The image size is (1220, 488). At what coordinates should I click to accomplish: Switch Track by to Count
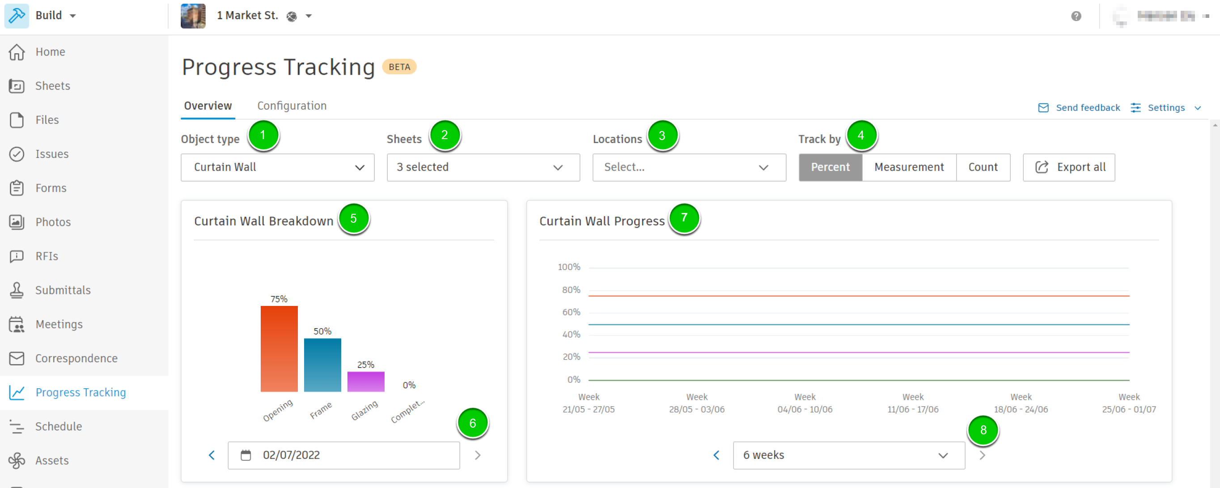coord(982,167)
